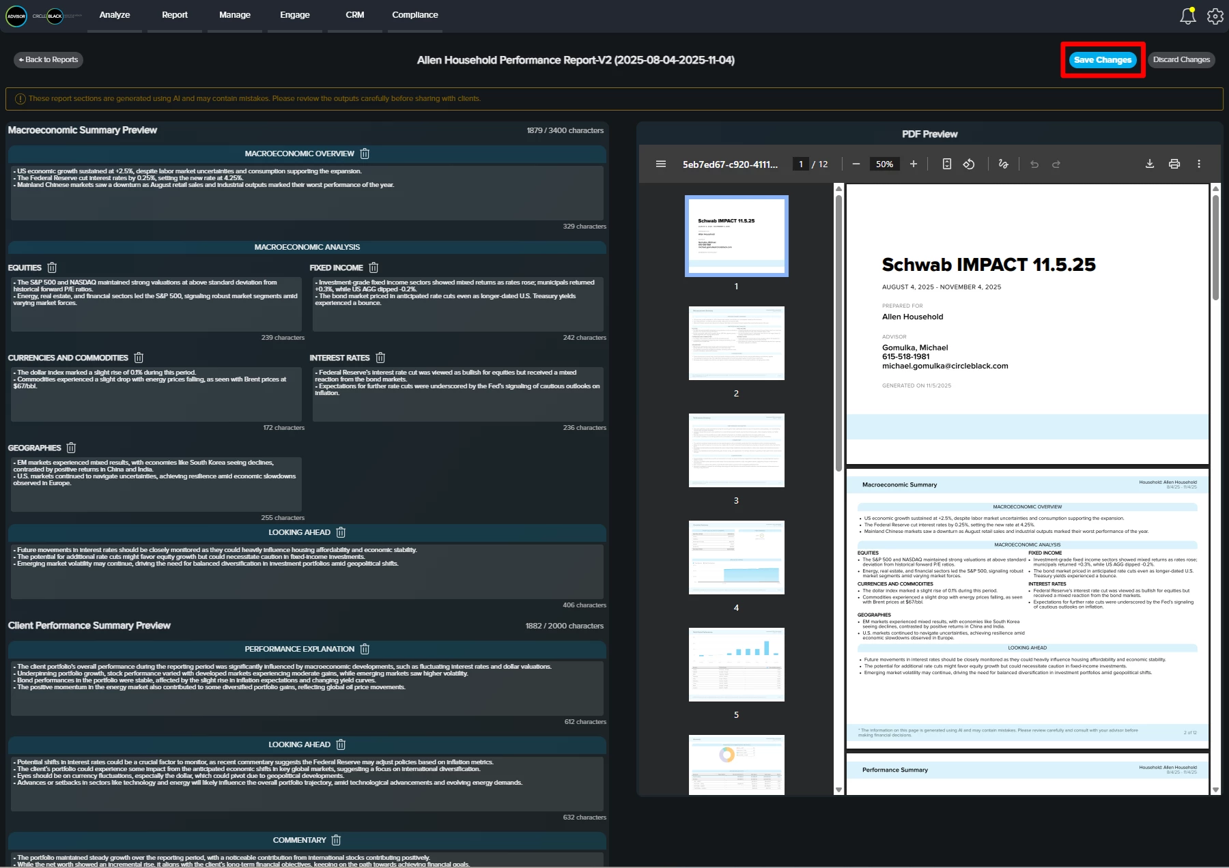Edit the Currencies and Commodities text box
Screen dimensions: 1229x868
tap(156, 394)
